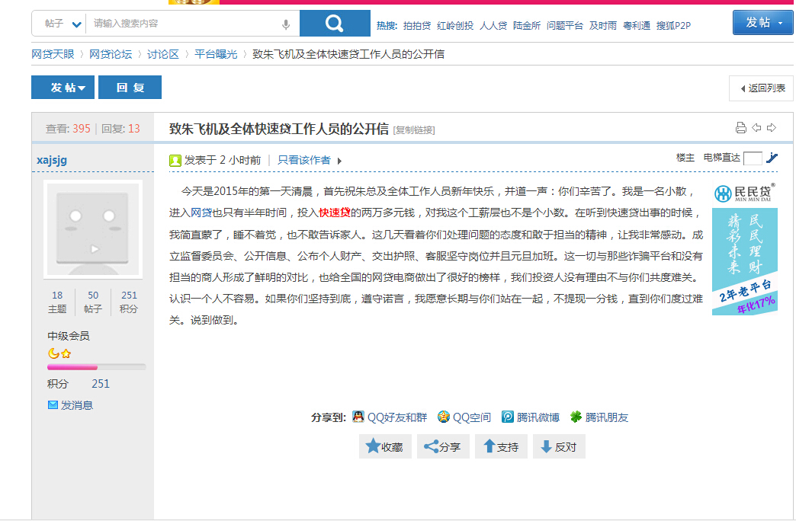Click the previous thread left arrow icon
The height and width of the screenshot is (521, 796).
(756, 128)
